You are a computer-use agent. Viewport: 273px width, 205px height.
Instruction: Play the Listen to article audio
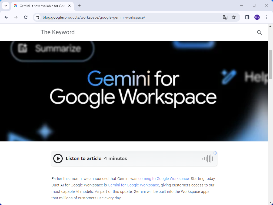[58, 158]
